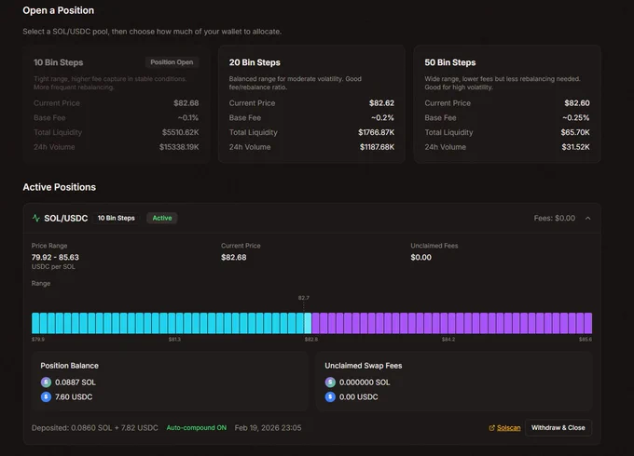Open the Solscan link
The height and width of the screenshot is (456, 634).
click(509, 428)
